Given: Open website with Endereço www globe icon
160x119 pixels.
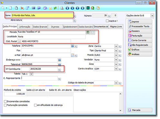Looking at the screenshot, I should (59, 60).
